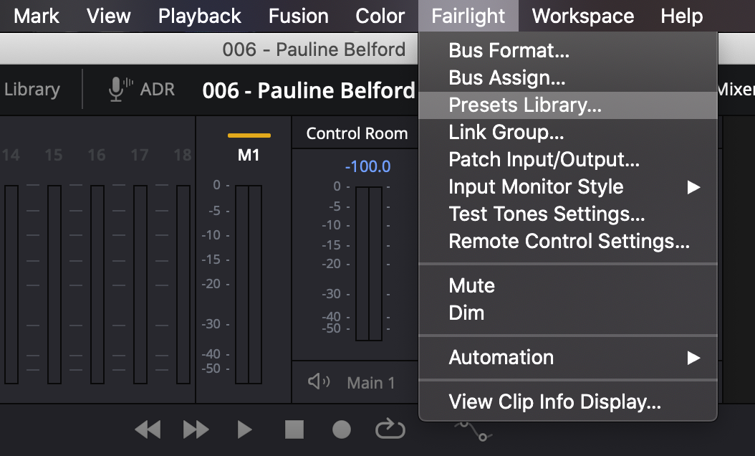Click the rewind transport button
The height and width of the screenshot is (456, 755).
click(x=148, y=429)
